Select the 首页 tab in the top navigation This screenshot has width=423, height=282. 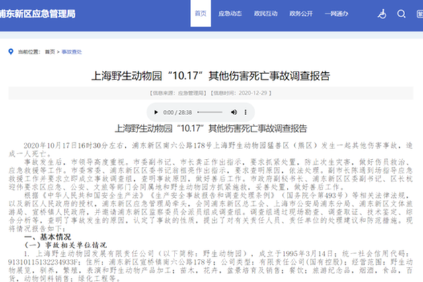tap(200, 13)
